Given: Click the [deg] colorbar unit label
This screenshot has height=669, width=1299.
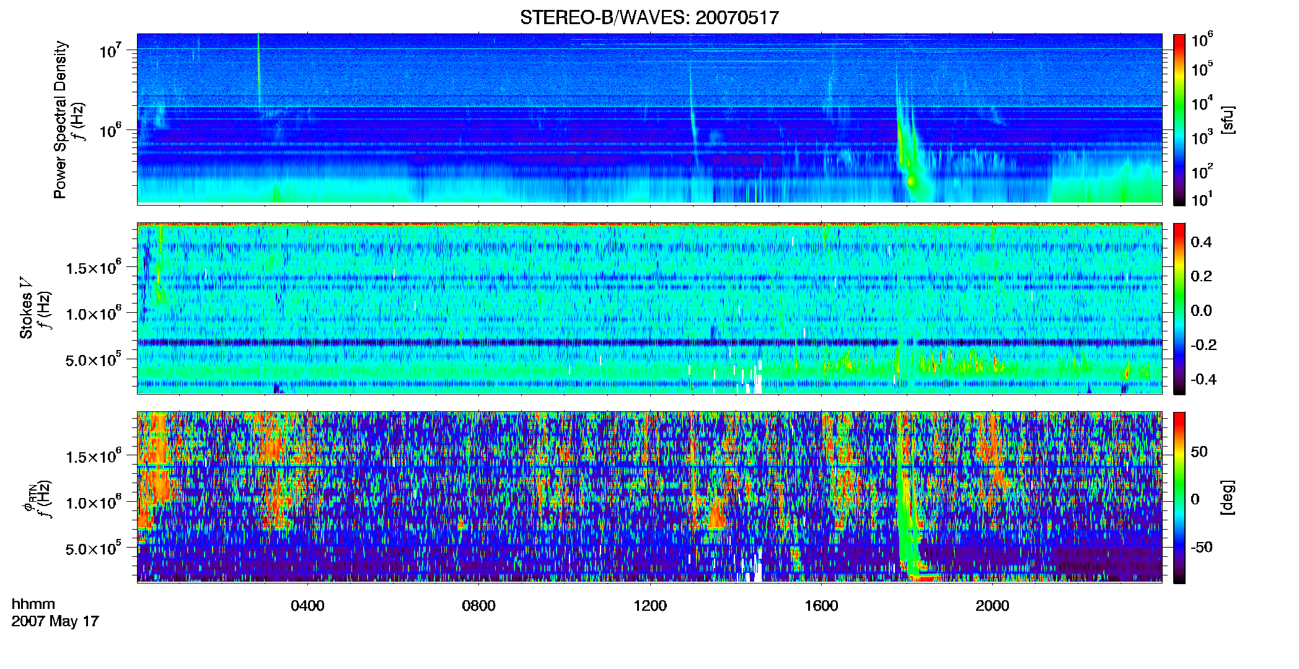Looking at the screenshot, I should (1228, 497).
